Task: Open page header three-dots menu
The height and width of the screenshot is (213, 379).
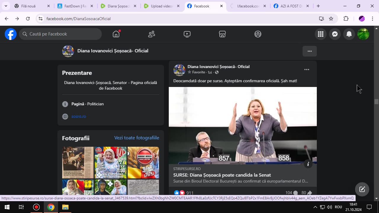Action: pos(310,51)
